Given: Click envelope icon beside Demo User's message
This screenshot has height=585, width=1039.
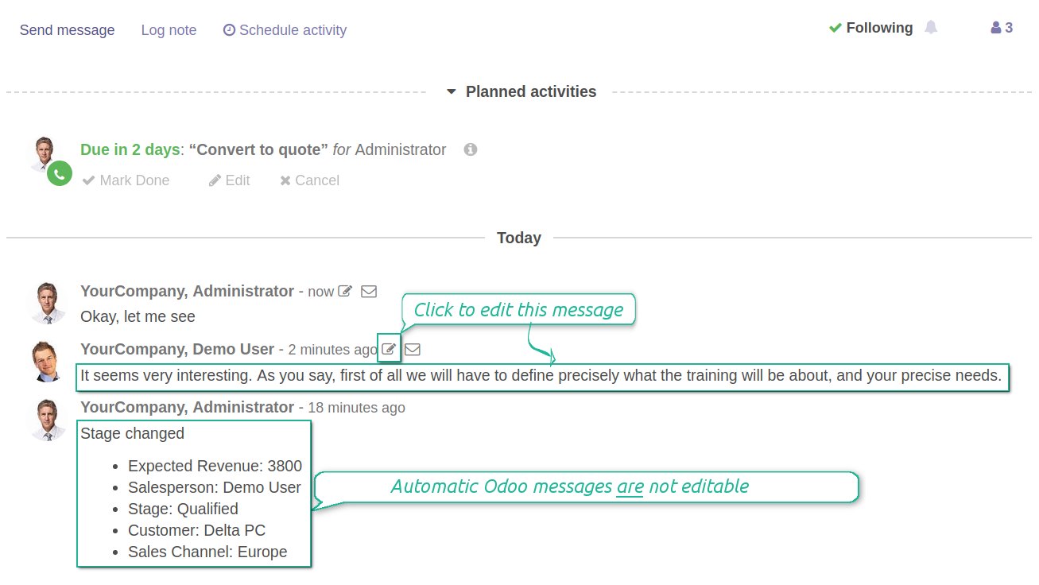Looking at the screenshot, I should click(x=413, y=349).
